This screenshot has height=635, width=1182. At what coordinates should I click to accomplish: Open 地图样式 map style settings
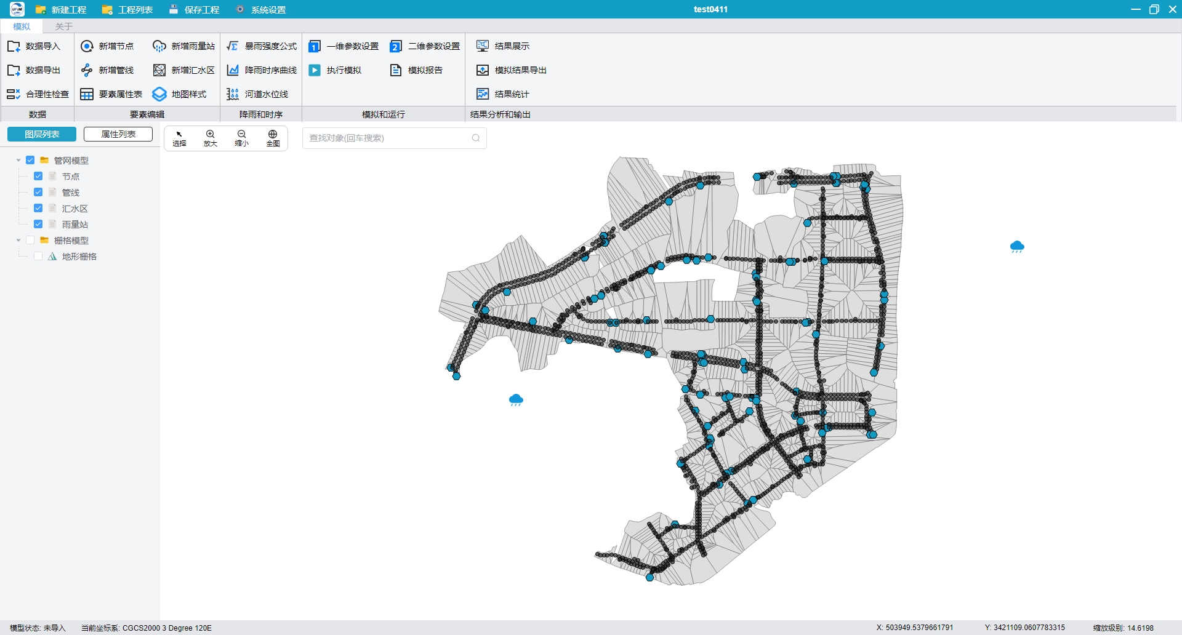click(180, 94)
